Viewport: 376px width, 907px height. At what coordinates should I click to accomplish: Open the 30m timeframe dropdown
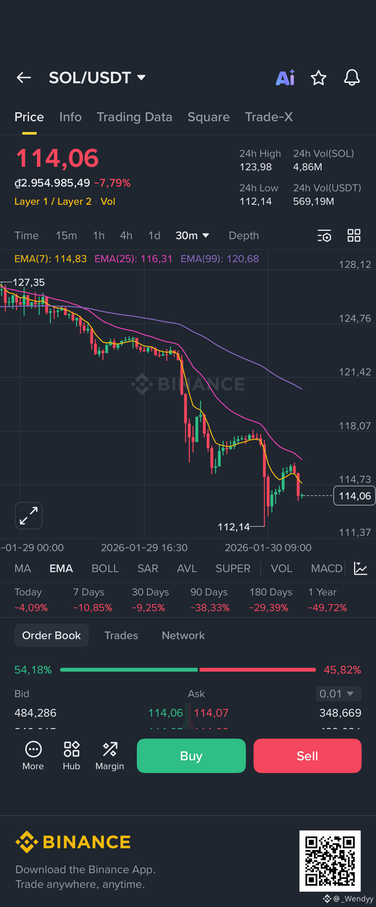pos(193,235)
